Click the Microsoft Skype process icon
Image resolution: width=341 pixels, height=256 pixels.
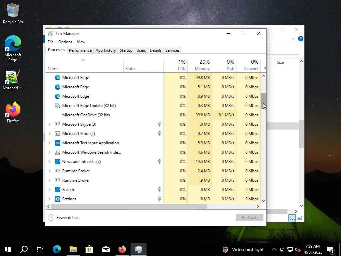57,124
